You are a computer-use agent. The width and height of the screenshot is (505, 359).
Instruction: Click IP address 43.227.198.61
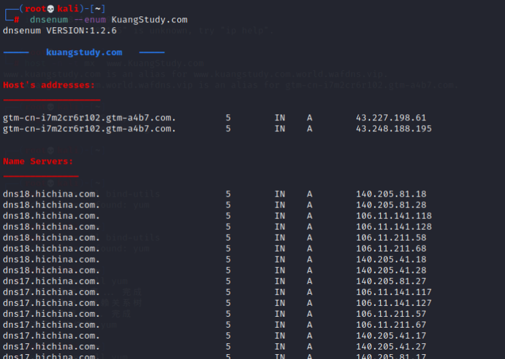[391, 118]
